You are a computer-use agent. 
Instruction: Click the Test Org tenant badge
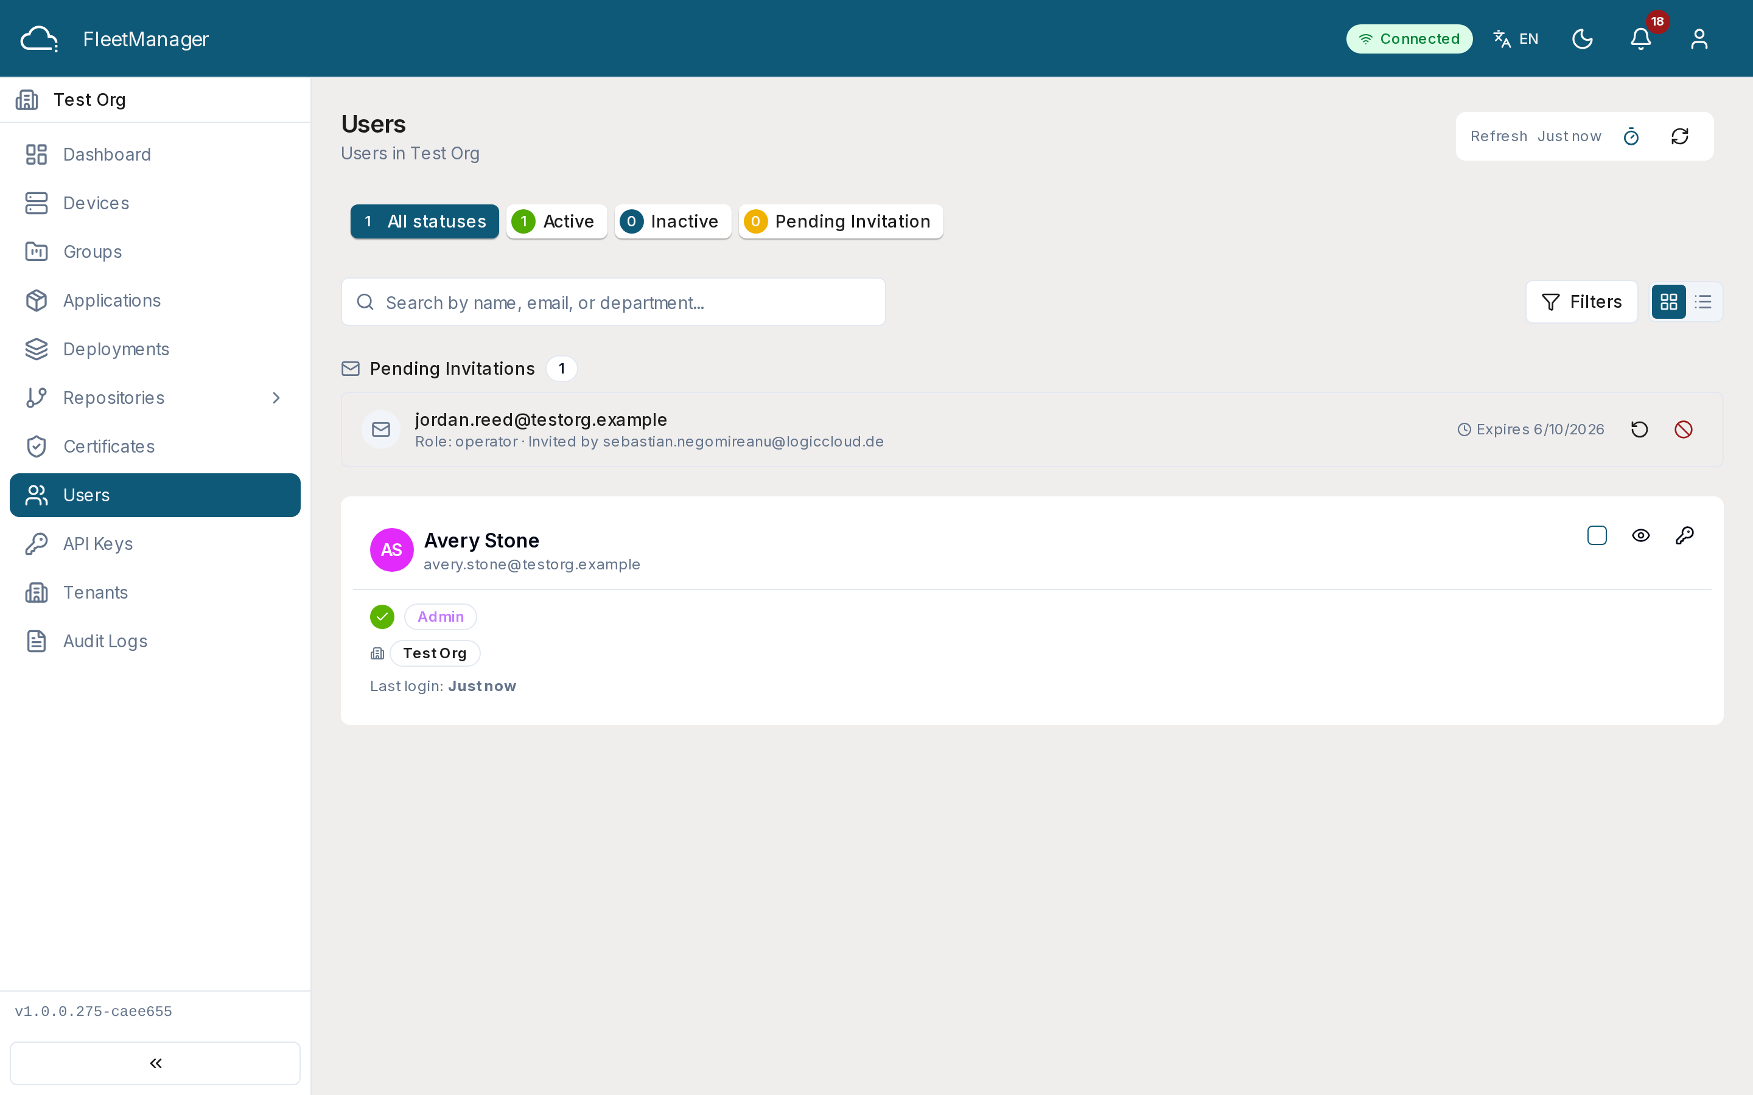point(435,653)
